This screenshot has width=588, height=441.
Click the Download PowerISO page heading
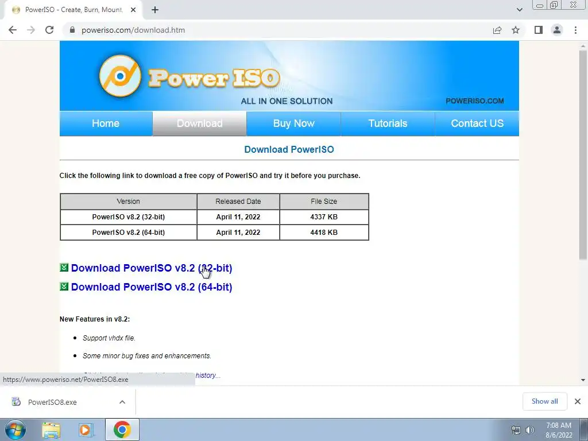[289, 149]
